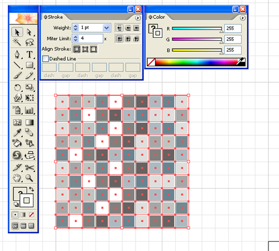Choose Align Stroke to Outside
This screenshot has width=279, height=251.
[93, 49]
